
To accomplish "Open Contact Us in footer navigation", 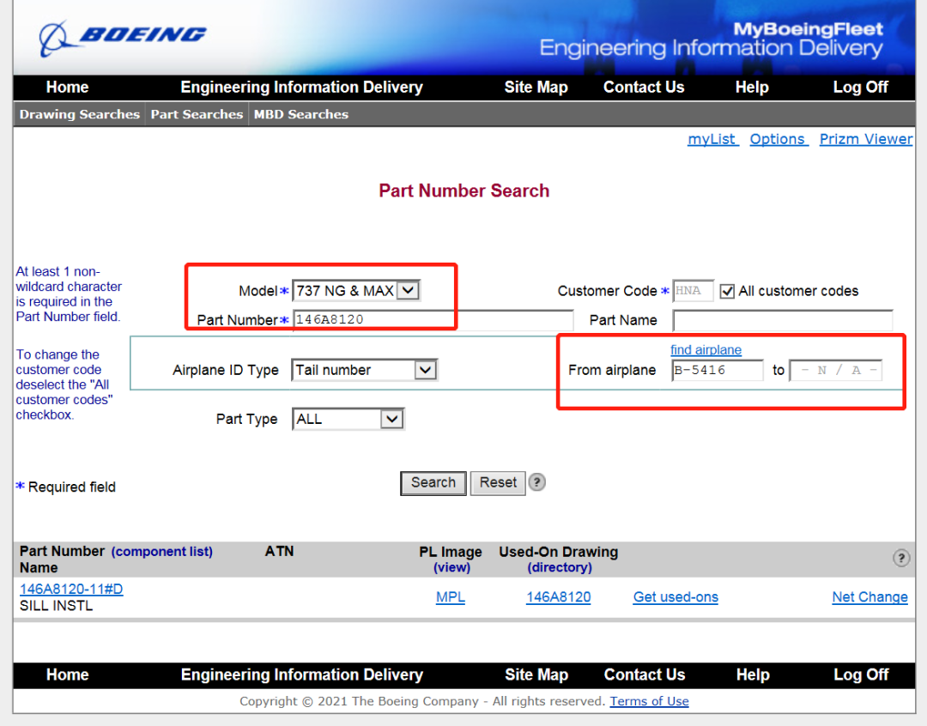I will pyautogui.click(x=645, y=675).
